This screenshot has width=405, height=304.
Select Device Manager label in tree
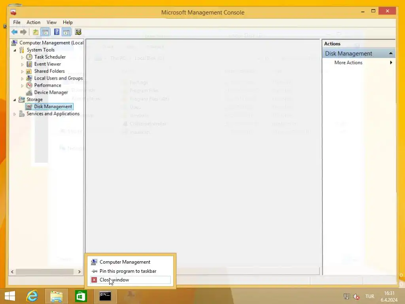coord(51,92)
